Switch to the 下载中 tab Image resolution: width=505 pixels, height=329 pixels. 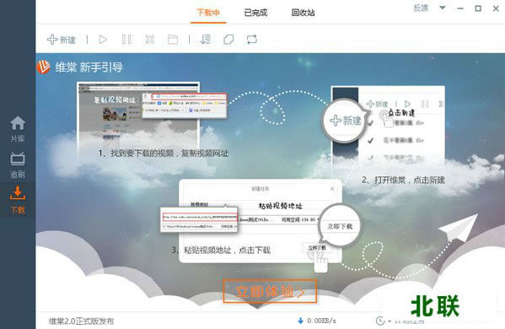pyautogui.click(x=208, y=13)
